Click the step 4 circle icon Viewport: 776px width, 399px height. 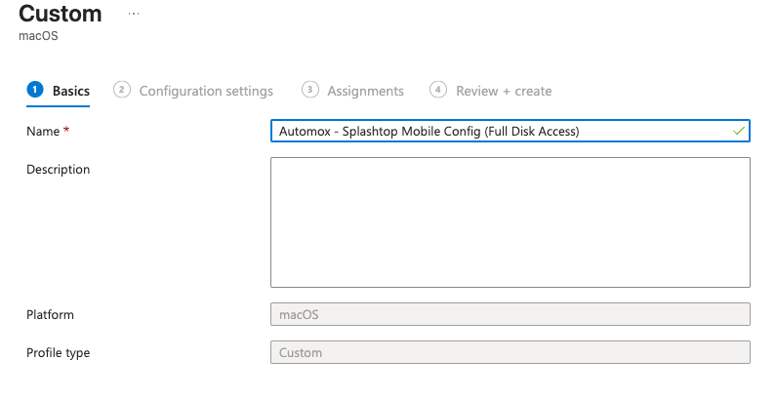[438, 90]
